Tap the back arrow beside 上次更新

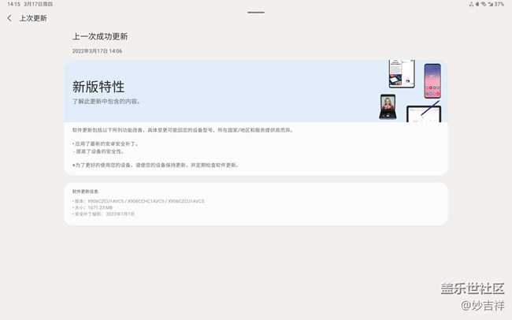point(9,18)
